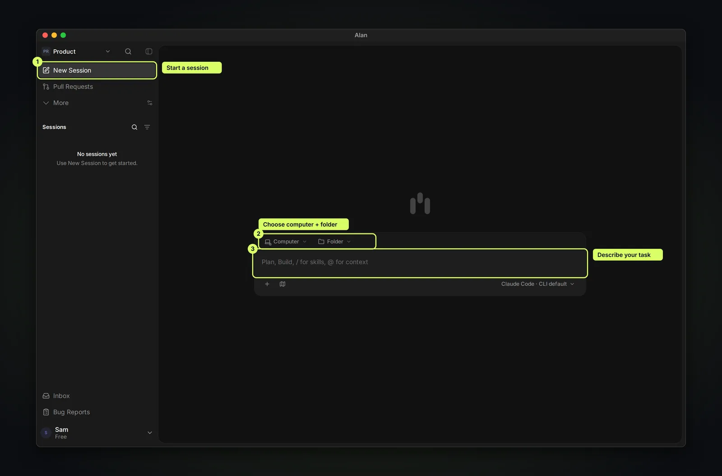Click the plus icon below the prompt
This screenshot has width=722, height=476.
click(267, 284)
